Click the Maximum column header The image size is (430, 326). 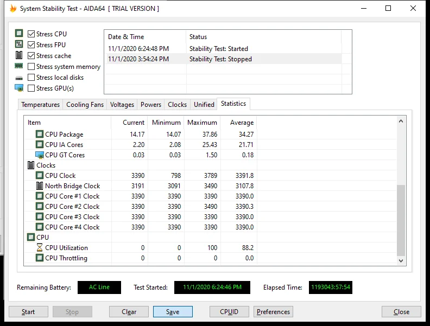click(203, 123)
